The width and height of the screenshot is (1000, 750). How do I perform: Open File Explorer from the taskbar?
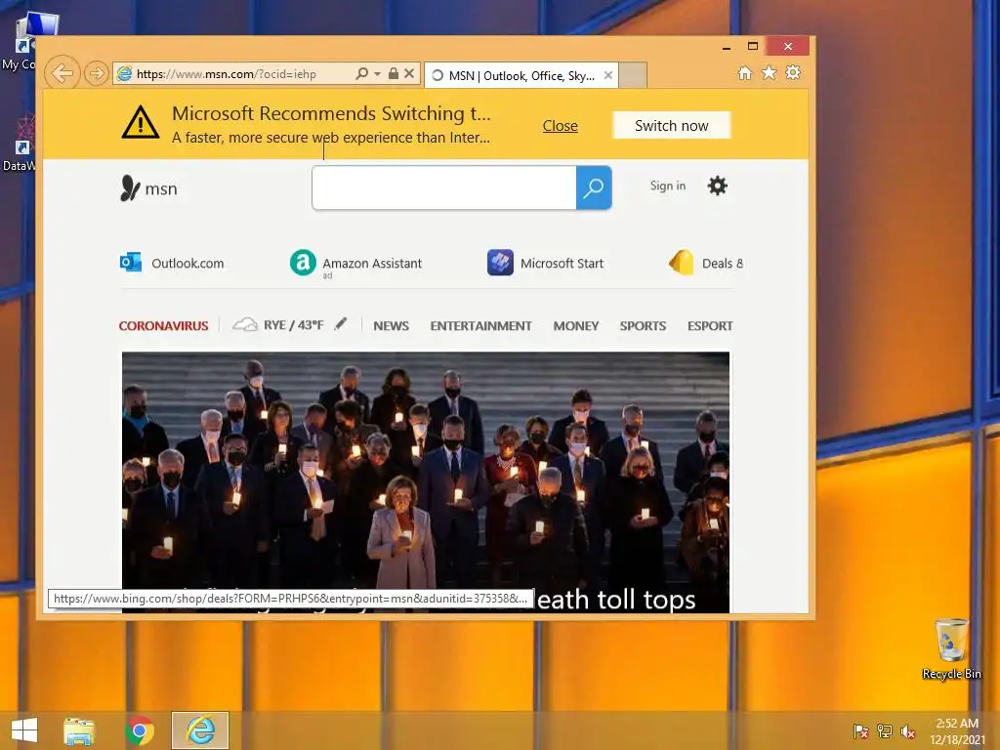click(x=79, y=730)
